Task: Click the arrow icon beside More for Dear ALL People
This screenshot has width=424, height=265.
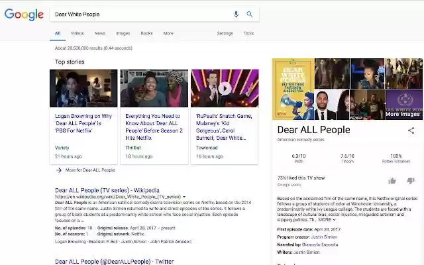Action: 59,170
